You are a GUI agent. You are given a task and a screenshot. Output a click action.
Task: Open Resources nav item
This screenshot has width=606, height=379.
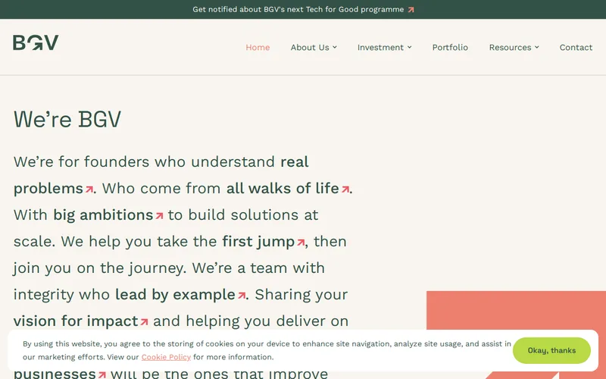tap(510, 47)
